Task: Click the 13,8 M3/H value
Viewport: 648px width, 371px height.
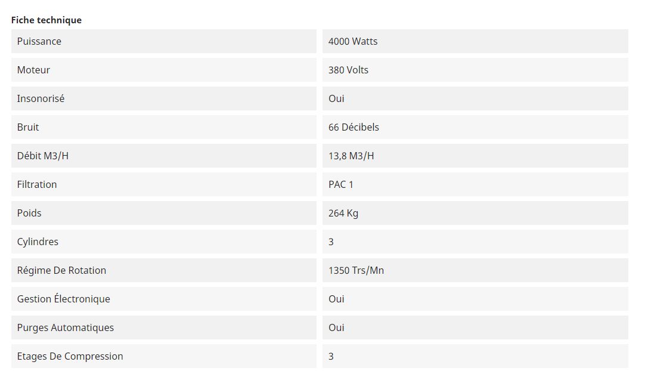Action: [351, 156]
